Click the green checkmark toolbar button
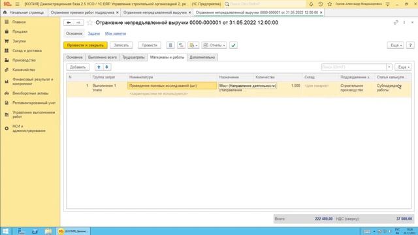Image resolution: width=418 pixels, height=235 pixels. click(233, 45)
